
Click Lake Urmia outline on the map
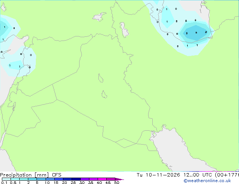coord(124,30)
